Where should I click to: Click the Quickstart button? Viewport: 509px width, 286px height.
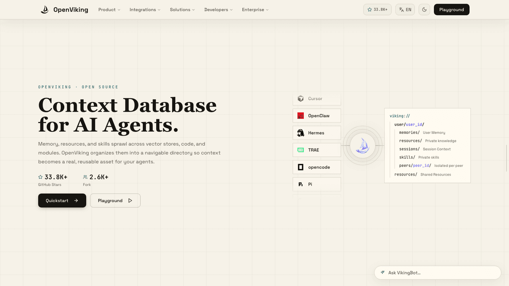62,201
